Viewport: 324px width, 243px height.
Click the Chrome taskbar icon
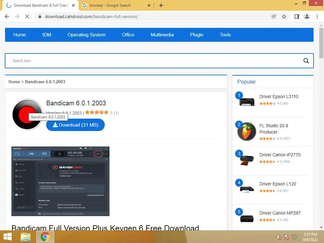click(45, 237)
